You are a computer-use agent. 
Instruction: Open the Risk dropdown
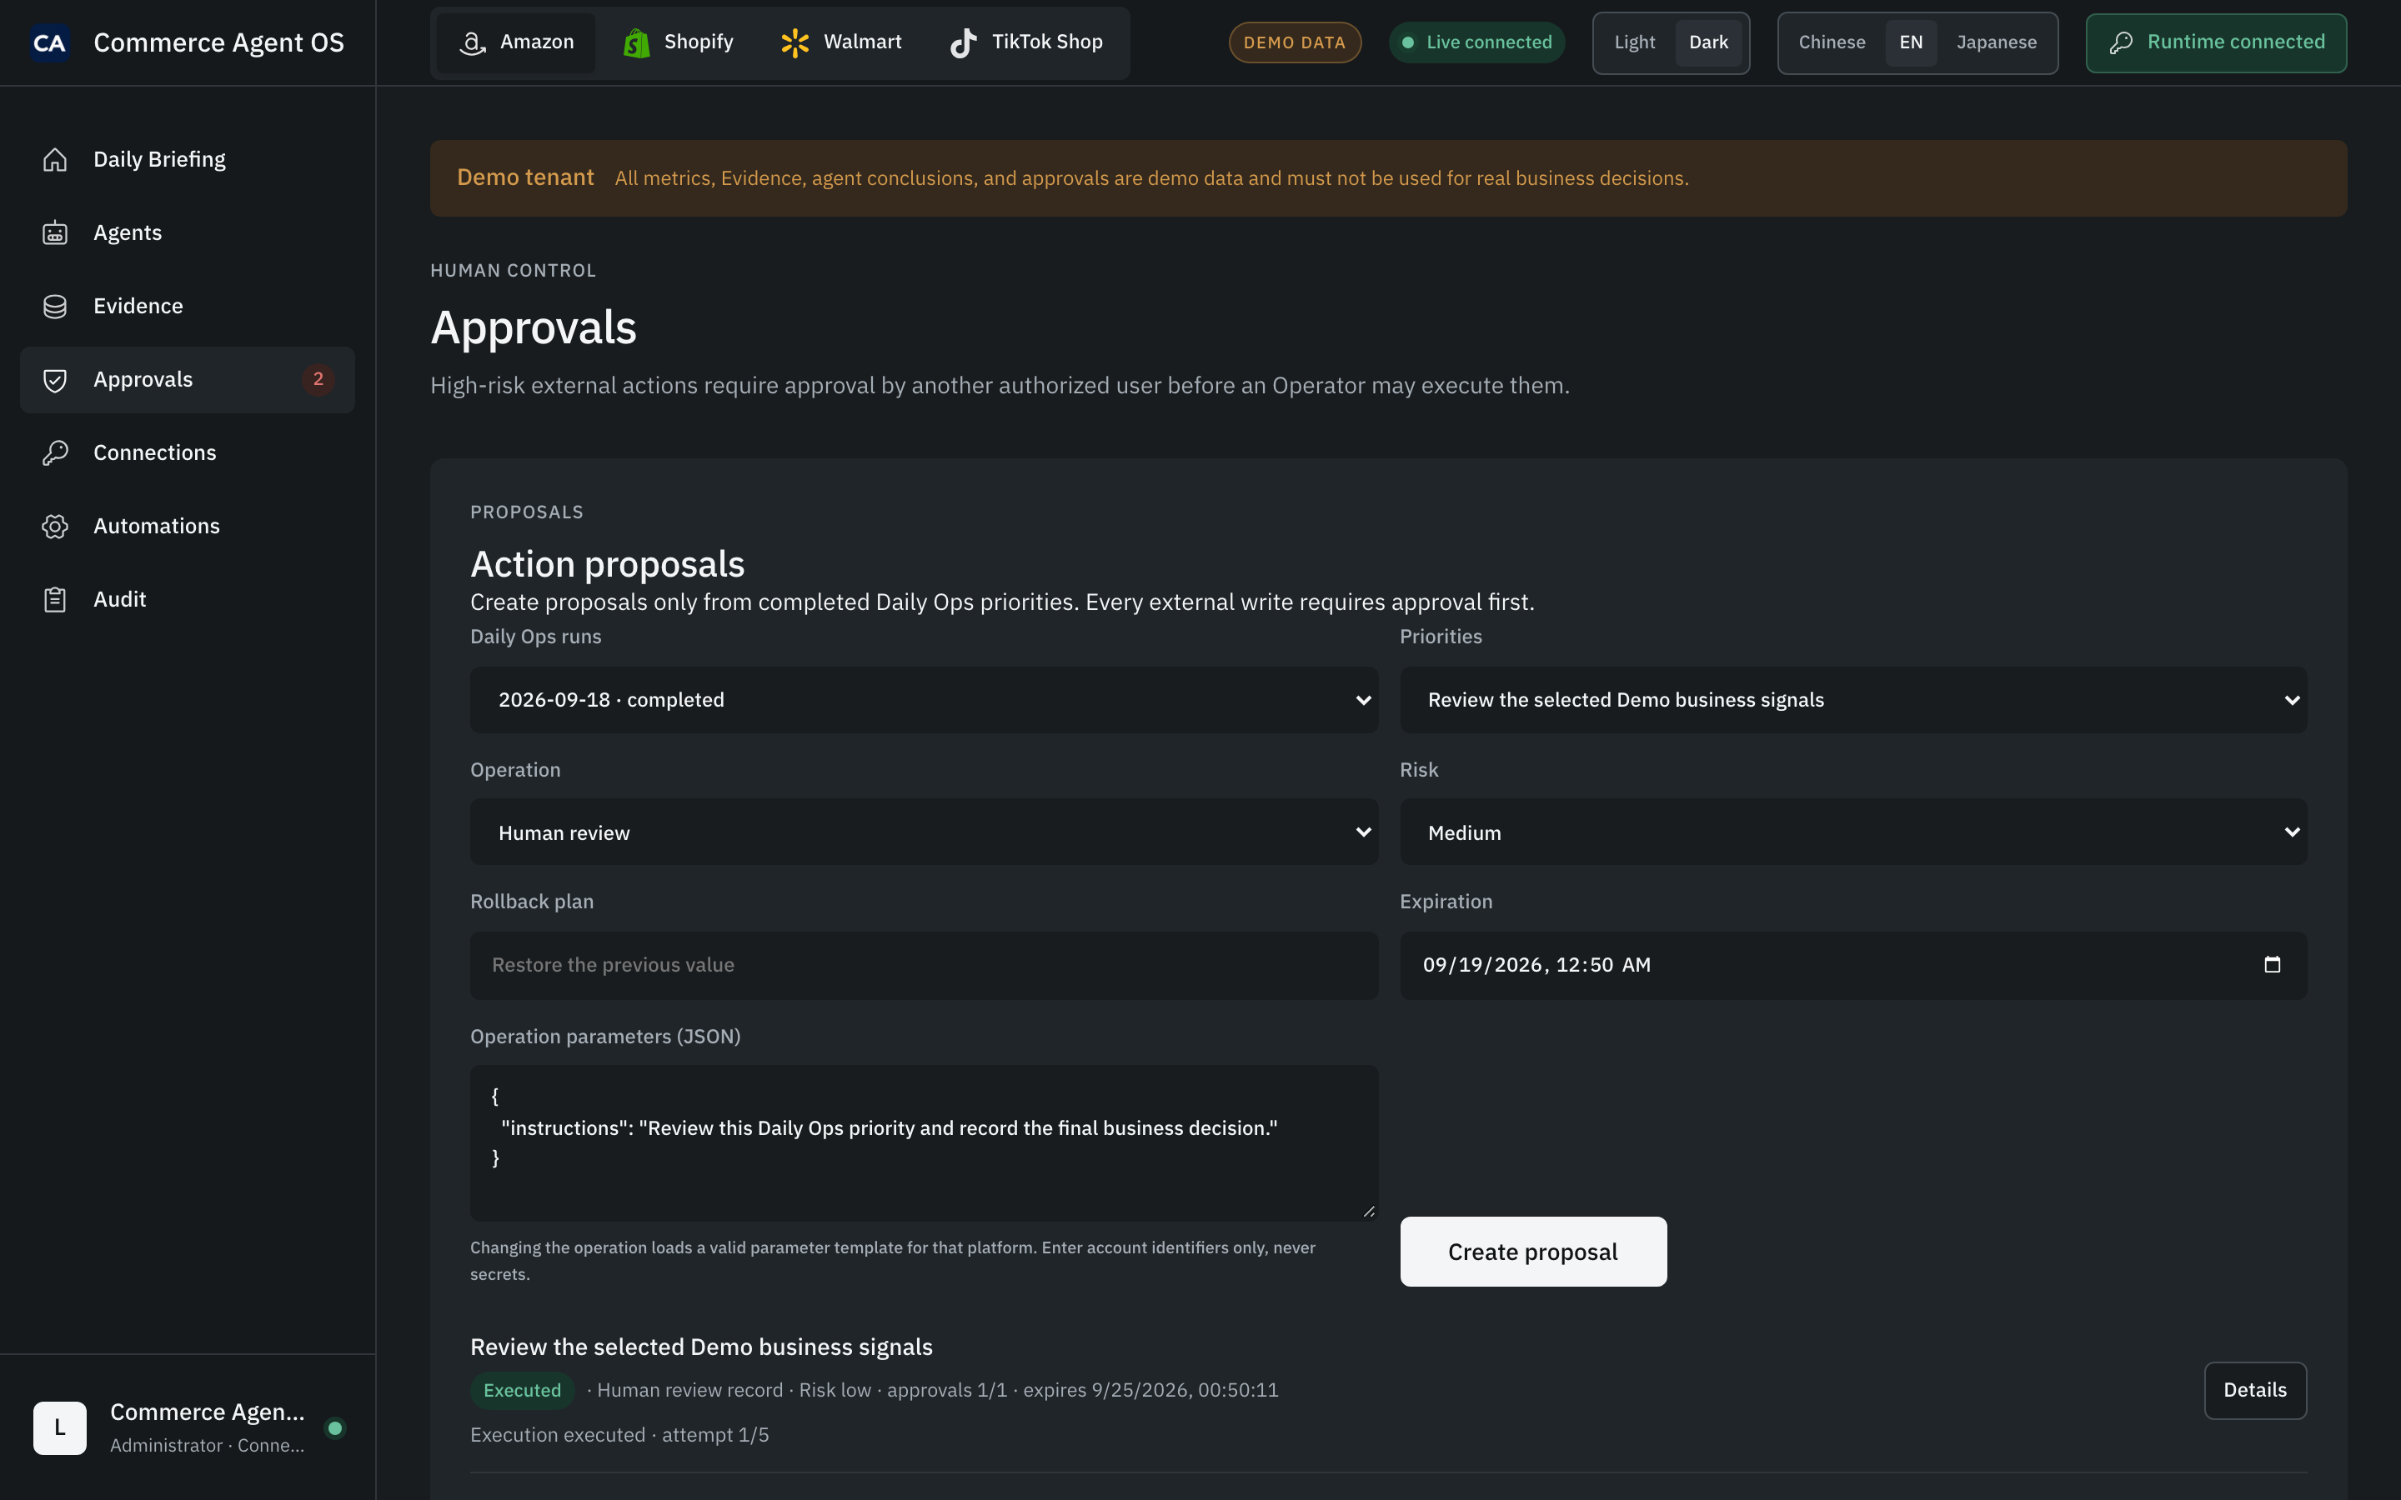click(x=1853, y=832)
